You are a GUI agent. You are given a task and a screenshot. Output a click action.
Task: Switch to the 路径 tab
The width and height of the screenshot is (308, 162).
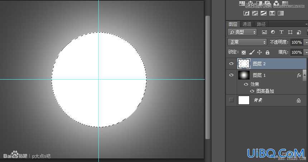click(261, 24)
